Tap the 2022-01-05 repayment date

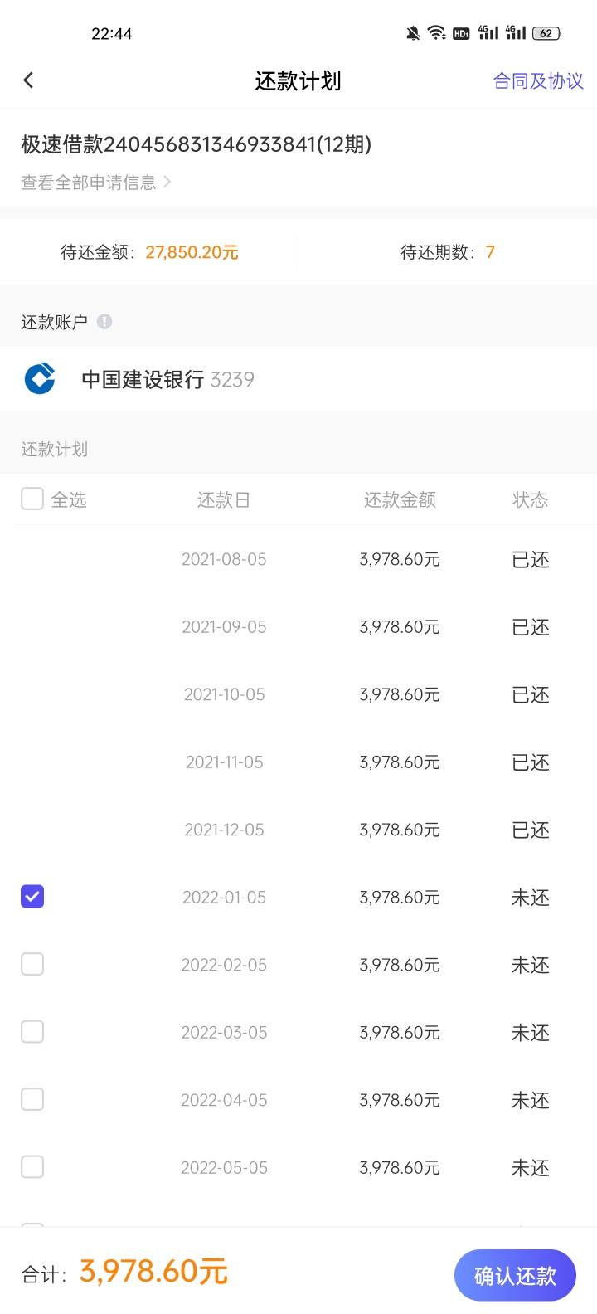224,897
